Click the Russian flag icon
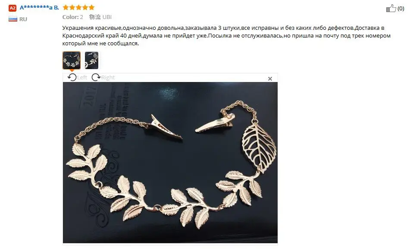The height and width of the screenshot is (249, 413). (x=13, y=19)
